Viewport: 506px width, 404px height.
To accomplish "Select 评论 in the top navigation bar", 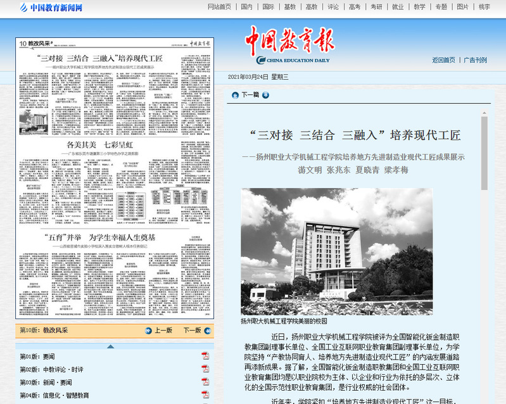I will (332, 7).
